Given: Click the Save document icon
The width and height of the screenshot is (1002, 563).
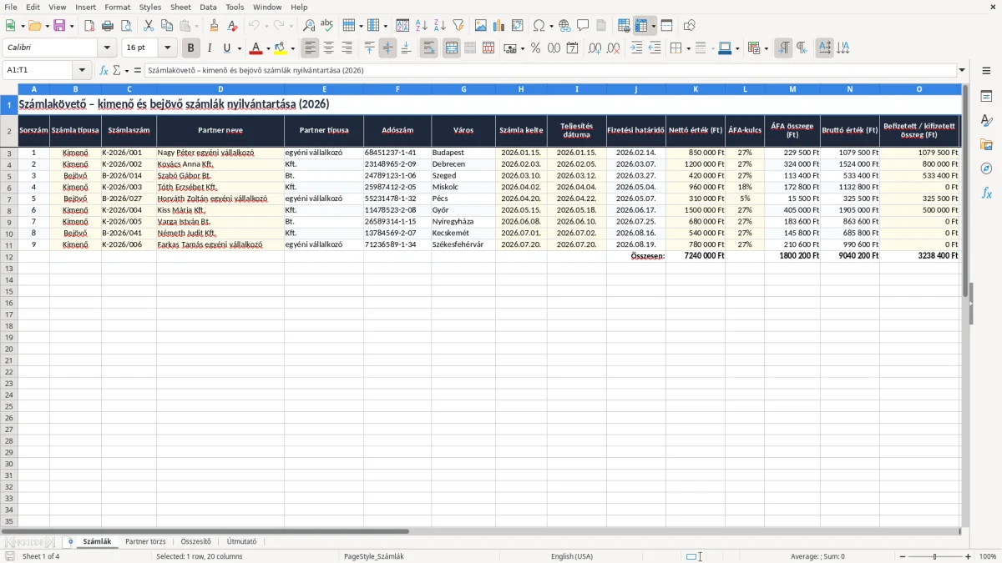Looking at the screenshot, I should 59,26.
